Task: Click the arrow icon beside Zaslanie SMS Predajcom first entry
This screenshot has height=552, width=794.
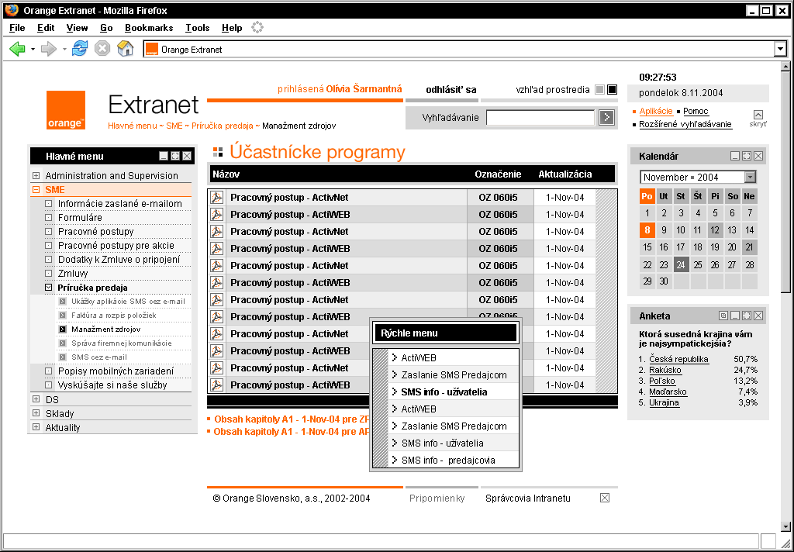Action: pos(395,374)
